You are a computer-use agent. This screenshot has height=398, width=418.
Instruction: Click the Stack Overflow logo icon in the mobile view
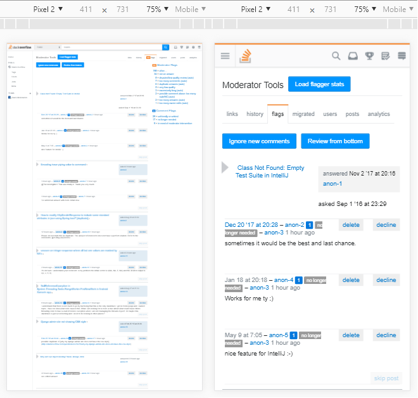click(245, 56)
